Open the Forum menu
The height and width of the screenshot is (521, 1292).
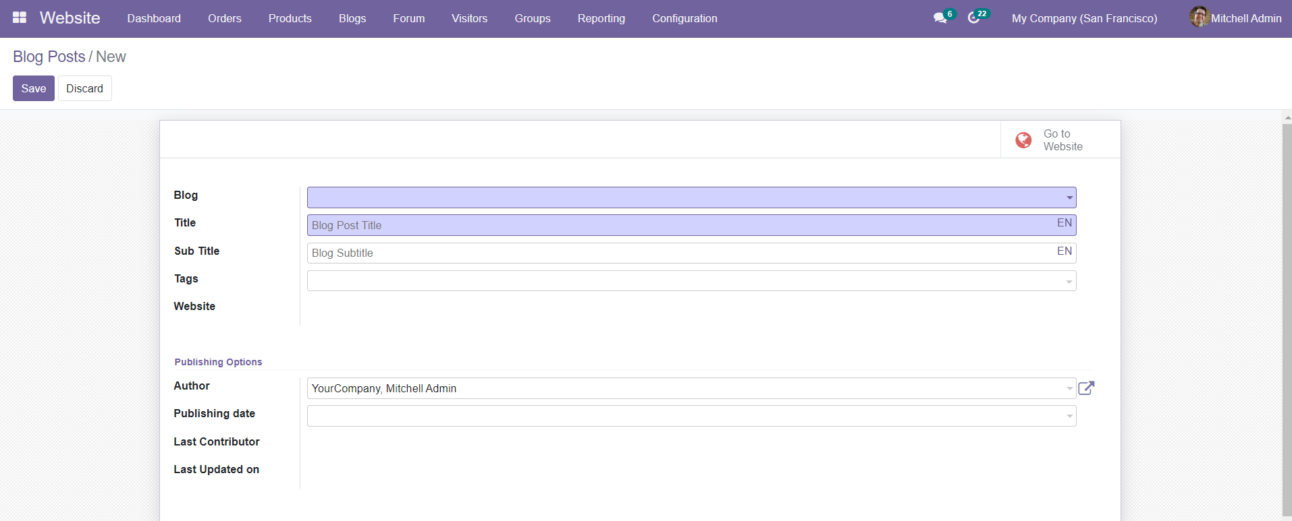pos(409,18)
